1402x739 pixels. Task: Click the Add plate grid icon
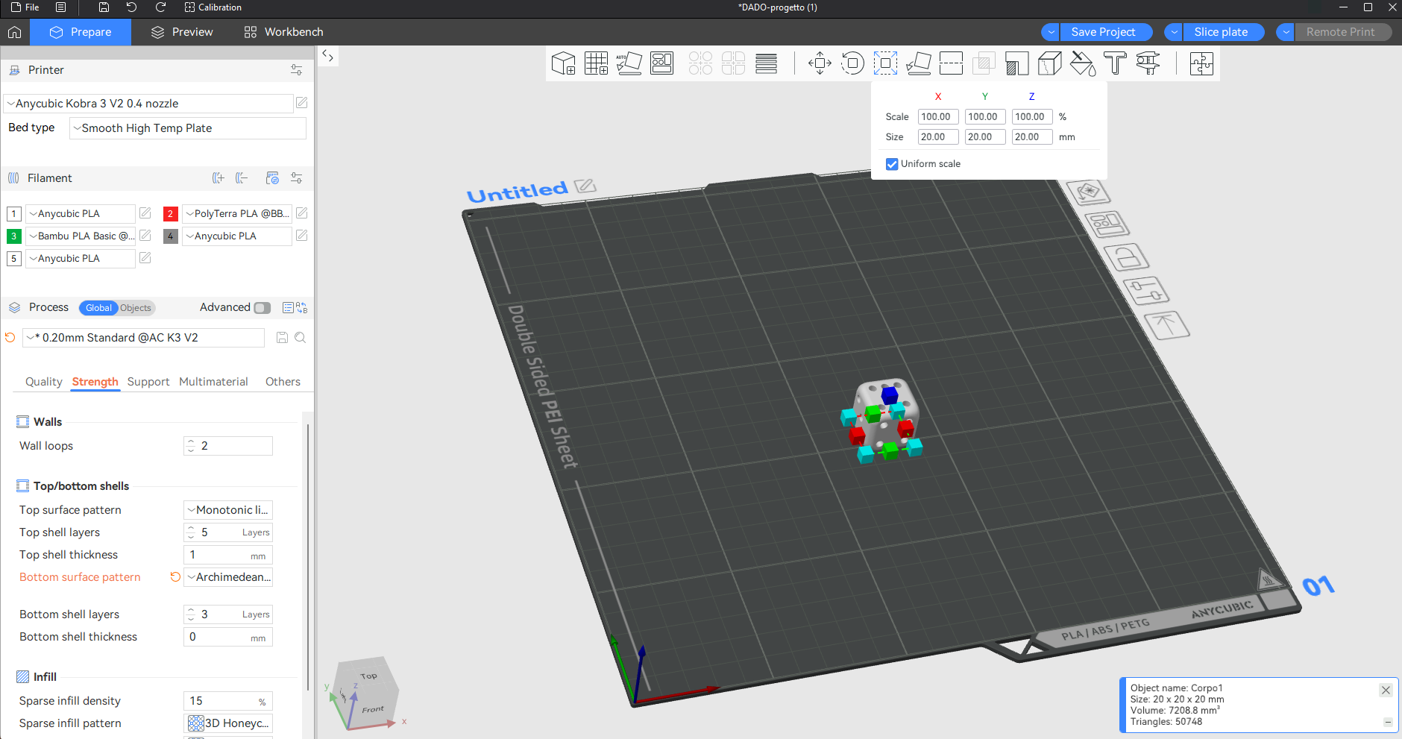pos(596,63)
